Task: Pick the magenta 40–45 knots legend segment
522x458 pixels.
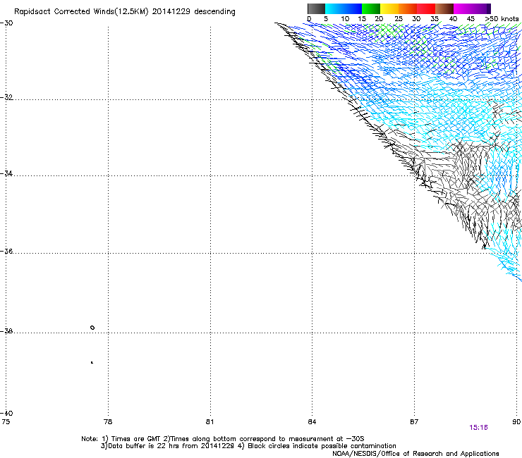Action: tap(463, 8)
